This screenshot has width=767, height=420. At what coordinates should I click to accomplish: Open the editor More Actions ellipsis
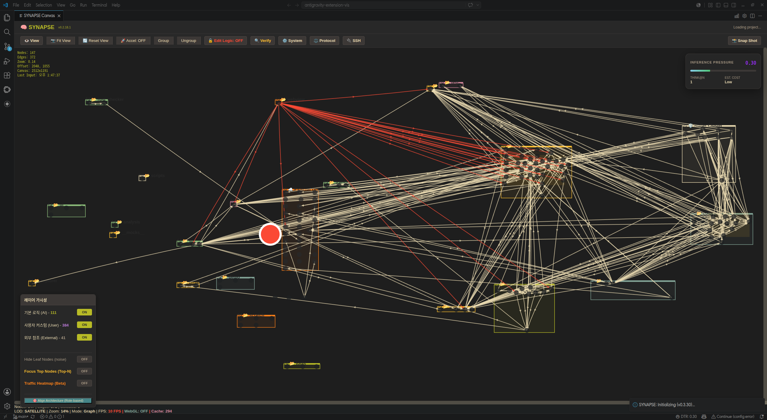click(x=760, y=16)
